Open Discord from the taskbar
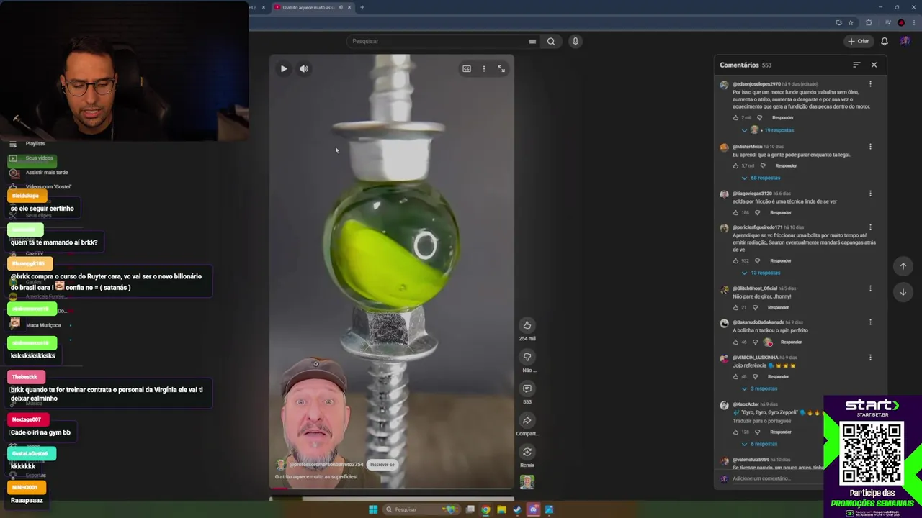The image size is (922, 518). coord(533,509)
